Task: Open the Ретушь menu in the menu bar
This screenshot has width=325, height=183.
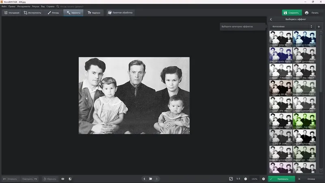Action: 36,7
